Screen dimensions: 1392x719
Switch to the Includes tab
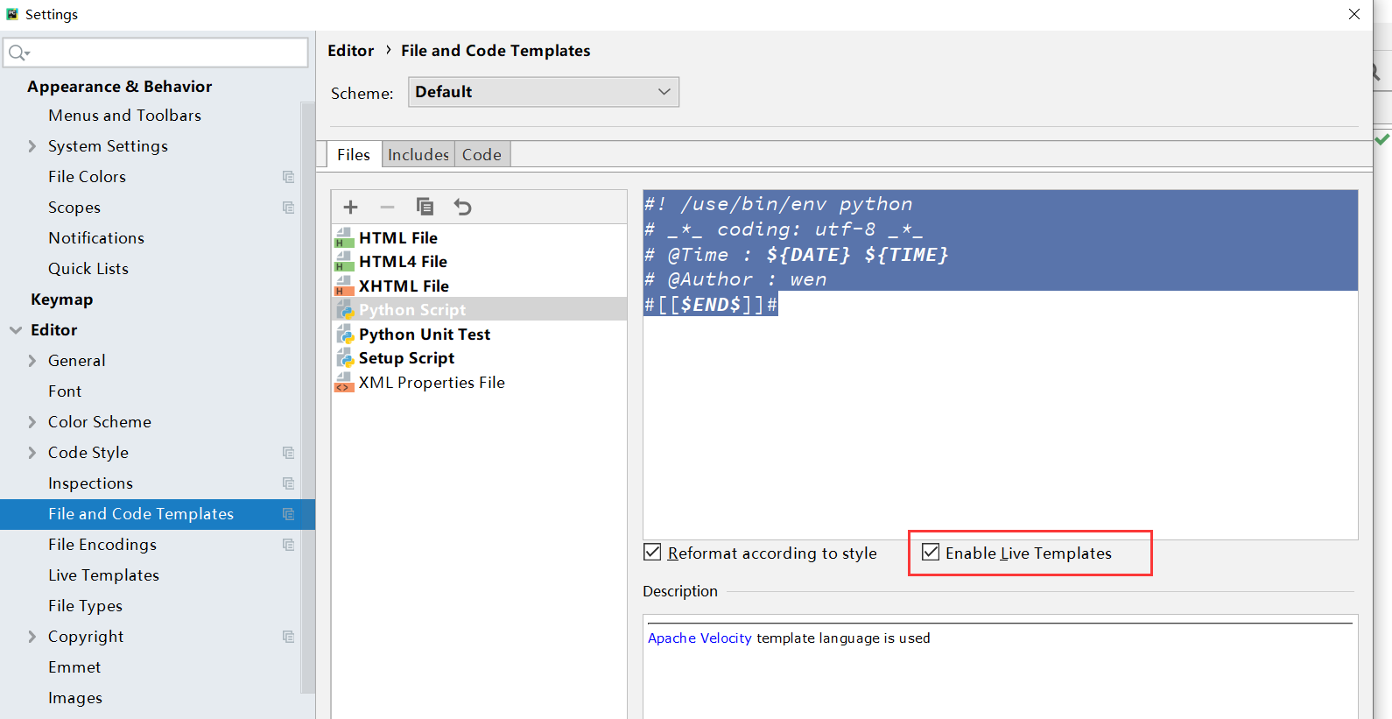point(418,155)
